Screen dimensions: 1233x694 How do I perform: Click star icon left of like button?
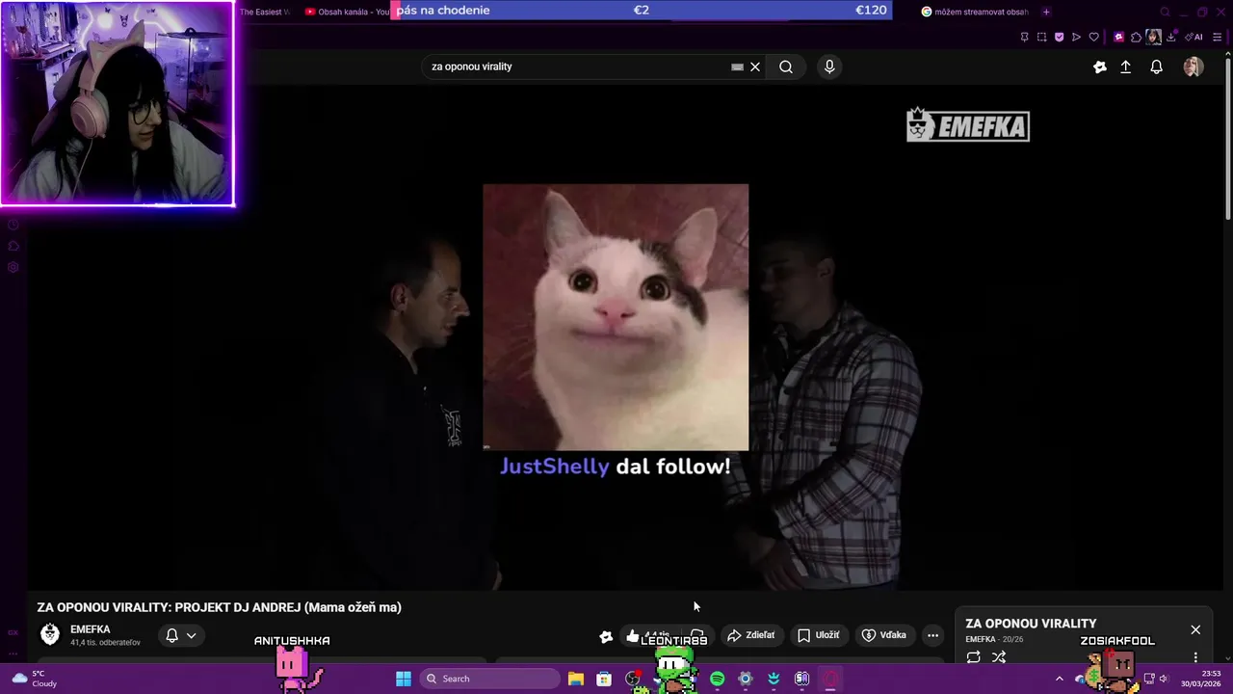(606, 636)
